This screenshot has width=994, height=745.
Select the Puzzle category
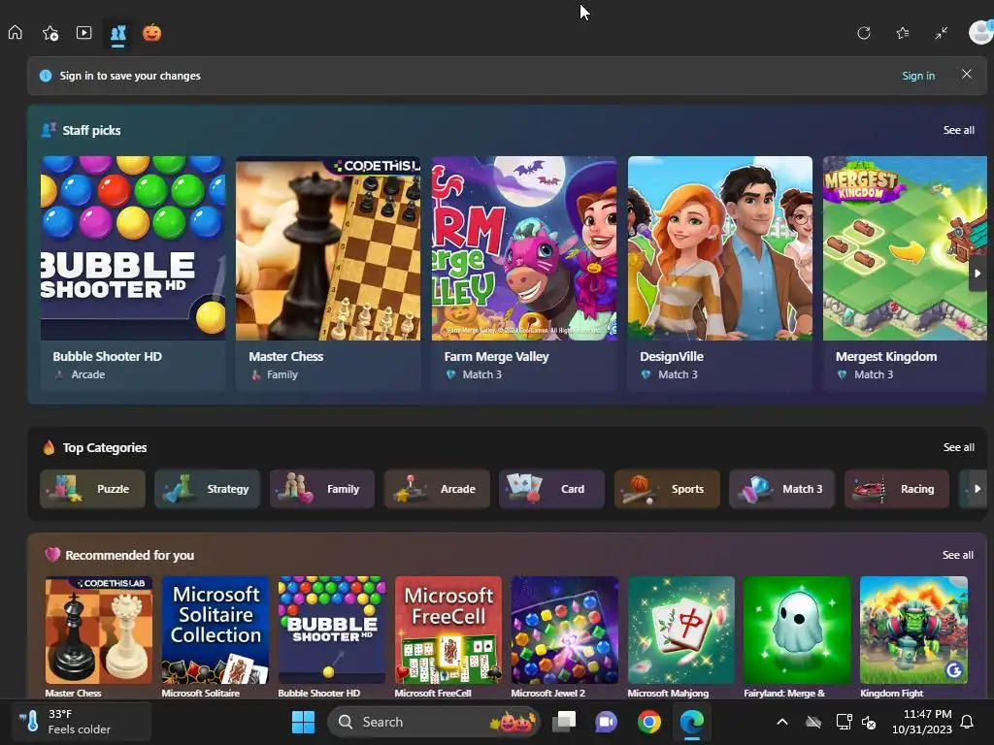click(92, 489)
